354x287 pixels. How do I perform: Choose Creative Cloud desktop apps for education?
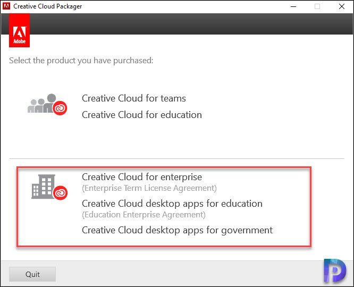pos(172,204)
